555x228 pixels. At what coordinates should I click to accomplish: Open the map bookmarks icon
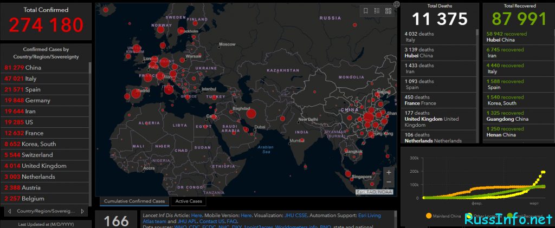(366, 11)
